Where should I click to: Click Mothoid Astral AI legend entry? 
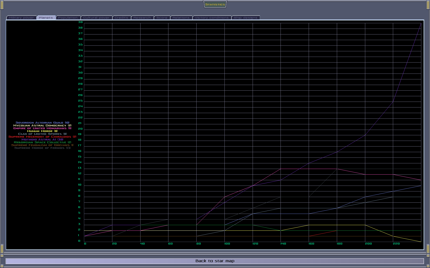(42, 140)
